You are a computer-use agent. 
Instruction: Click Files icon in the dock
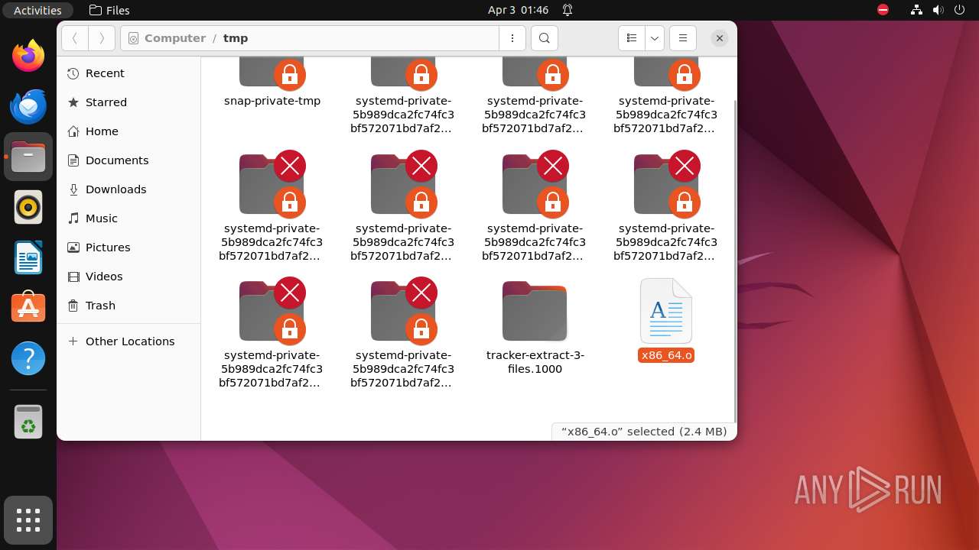click(x=28, y=157)
